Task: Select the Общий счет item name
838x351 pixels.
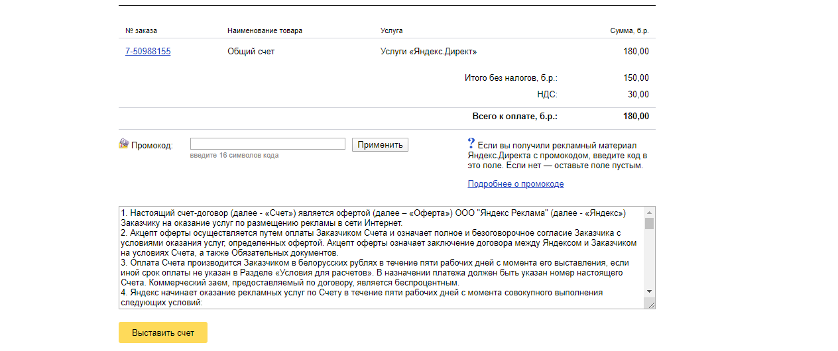Action: point(251,51)
